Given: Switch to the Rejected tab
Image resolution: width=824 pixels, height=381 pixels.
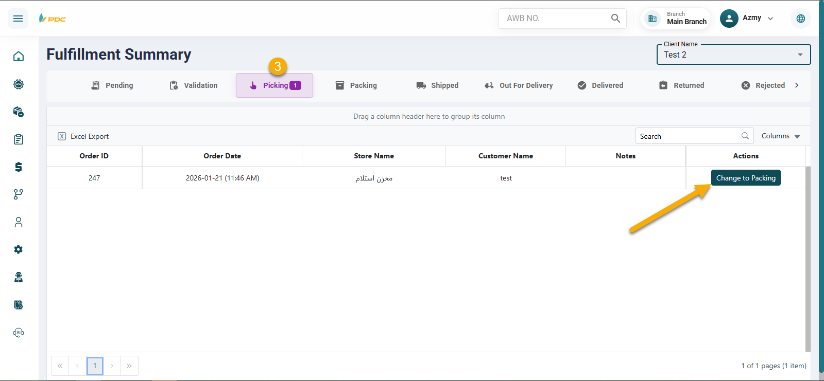Looking at the screenshot, I should pos(763,85).
